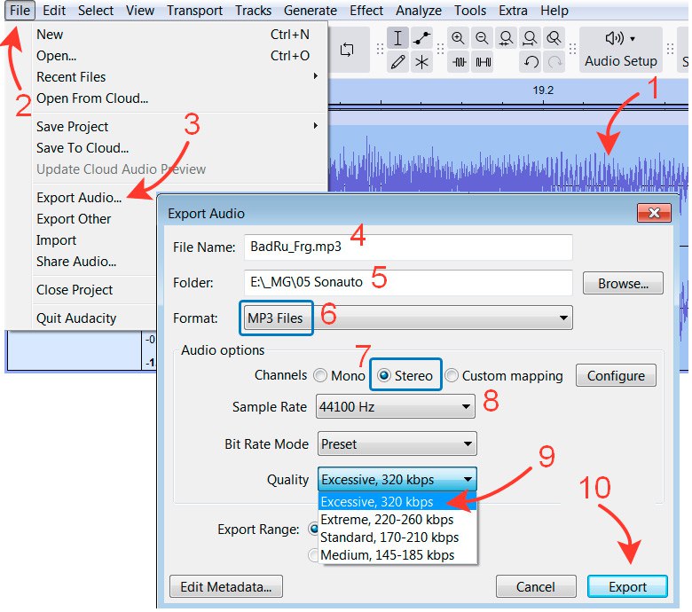Click the Edit Metadata... button

[226, 586]
